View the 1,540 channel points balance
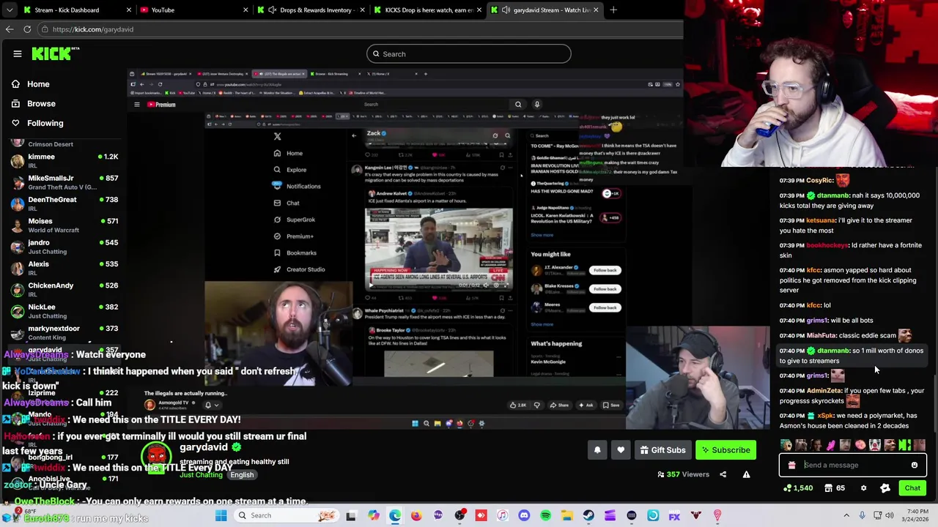The image size is (938, 527). pos(799,488)
